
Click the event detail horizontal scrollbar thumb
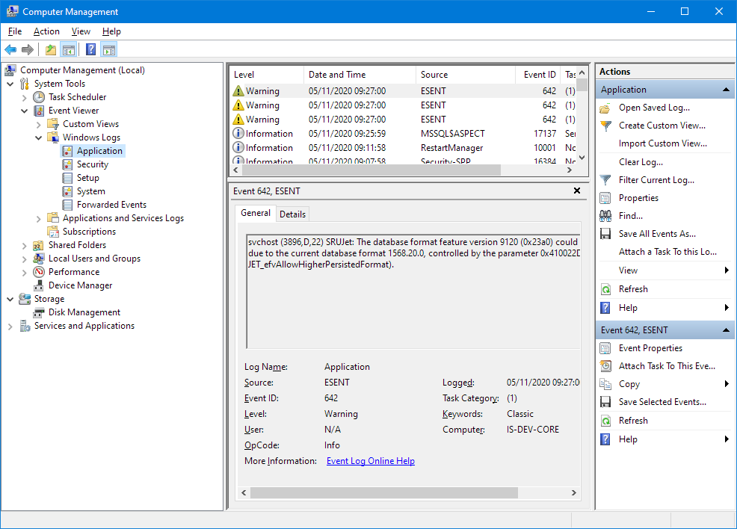(384, 492)
